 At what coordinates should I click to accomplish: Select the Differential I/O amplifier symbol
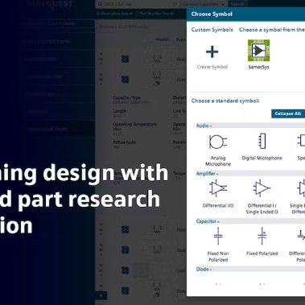[x=218, y=188]
